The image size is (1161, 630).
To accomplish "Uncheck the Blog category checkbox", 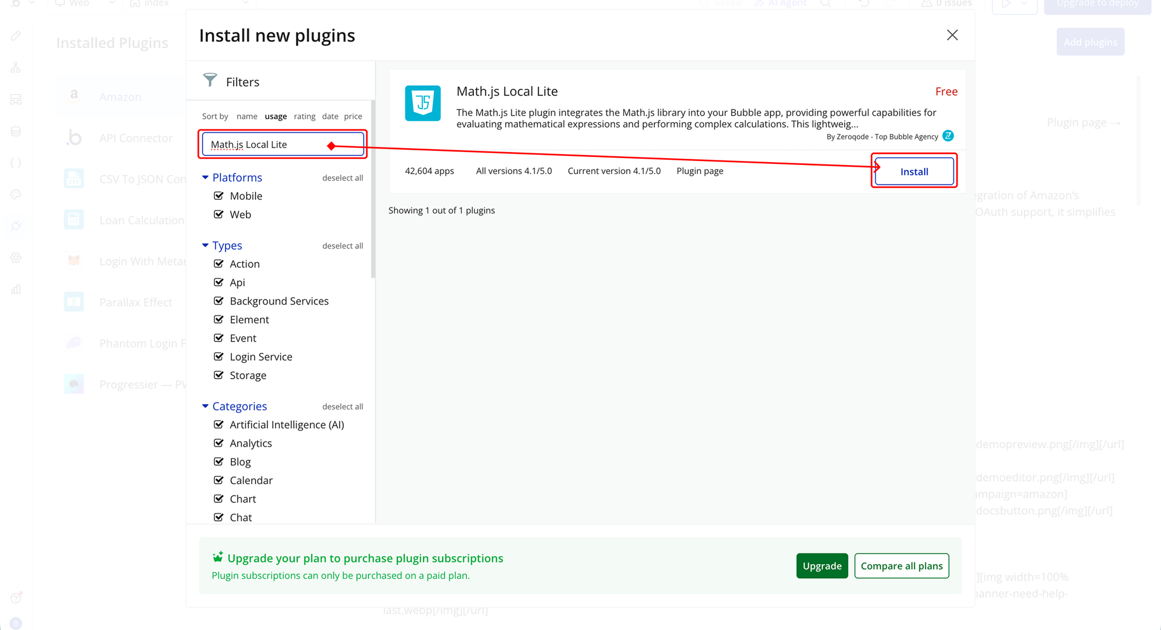I will pyautogui.click(x=218, y=462).
